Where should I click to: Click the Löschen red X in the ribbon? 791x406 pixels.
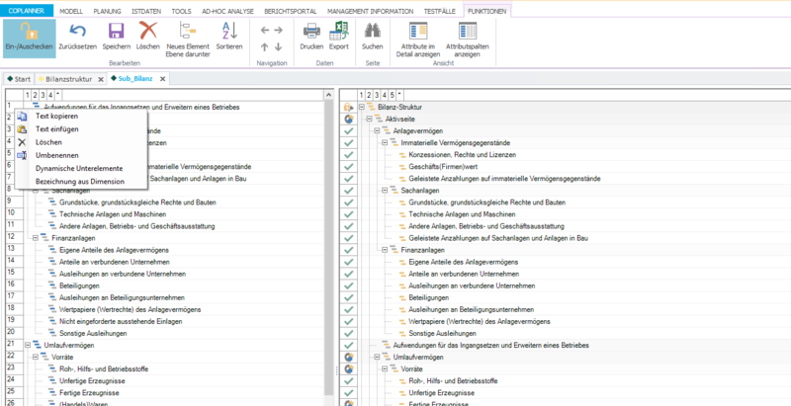click(x=147, y=32)
